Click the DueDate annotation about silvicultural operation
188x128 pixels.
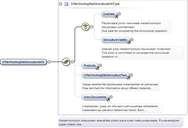tap(136, 27)
